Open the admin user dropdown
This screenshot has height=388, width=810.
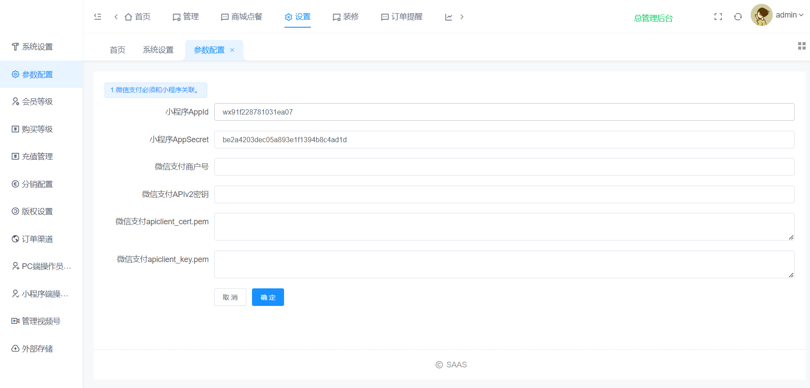click(x=789, y=15)
